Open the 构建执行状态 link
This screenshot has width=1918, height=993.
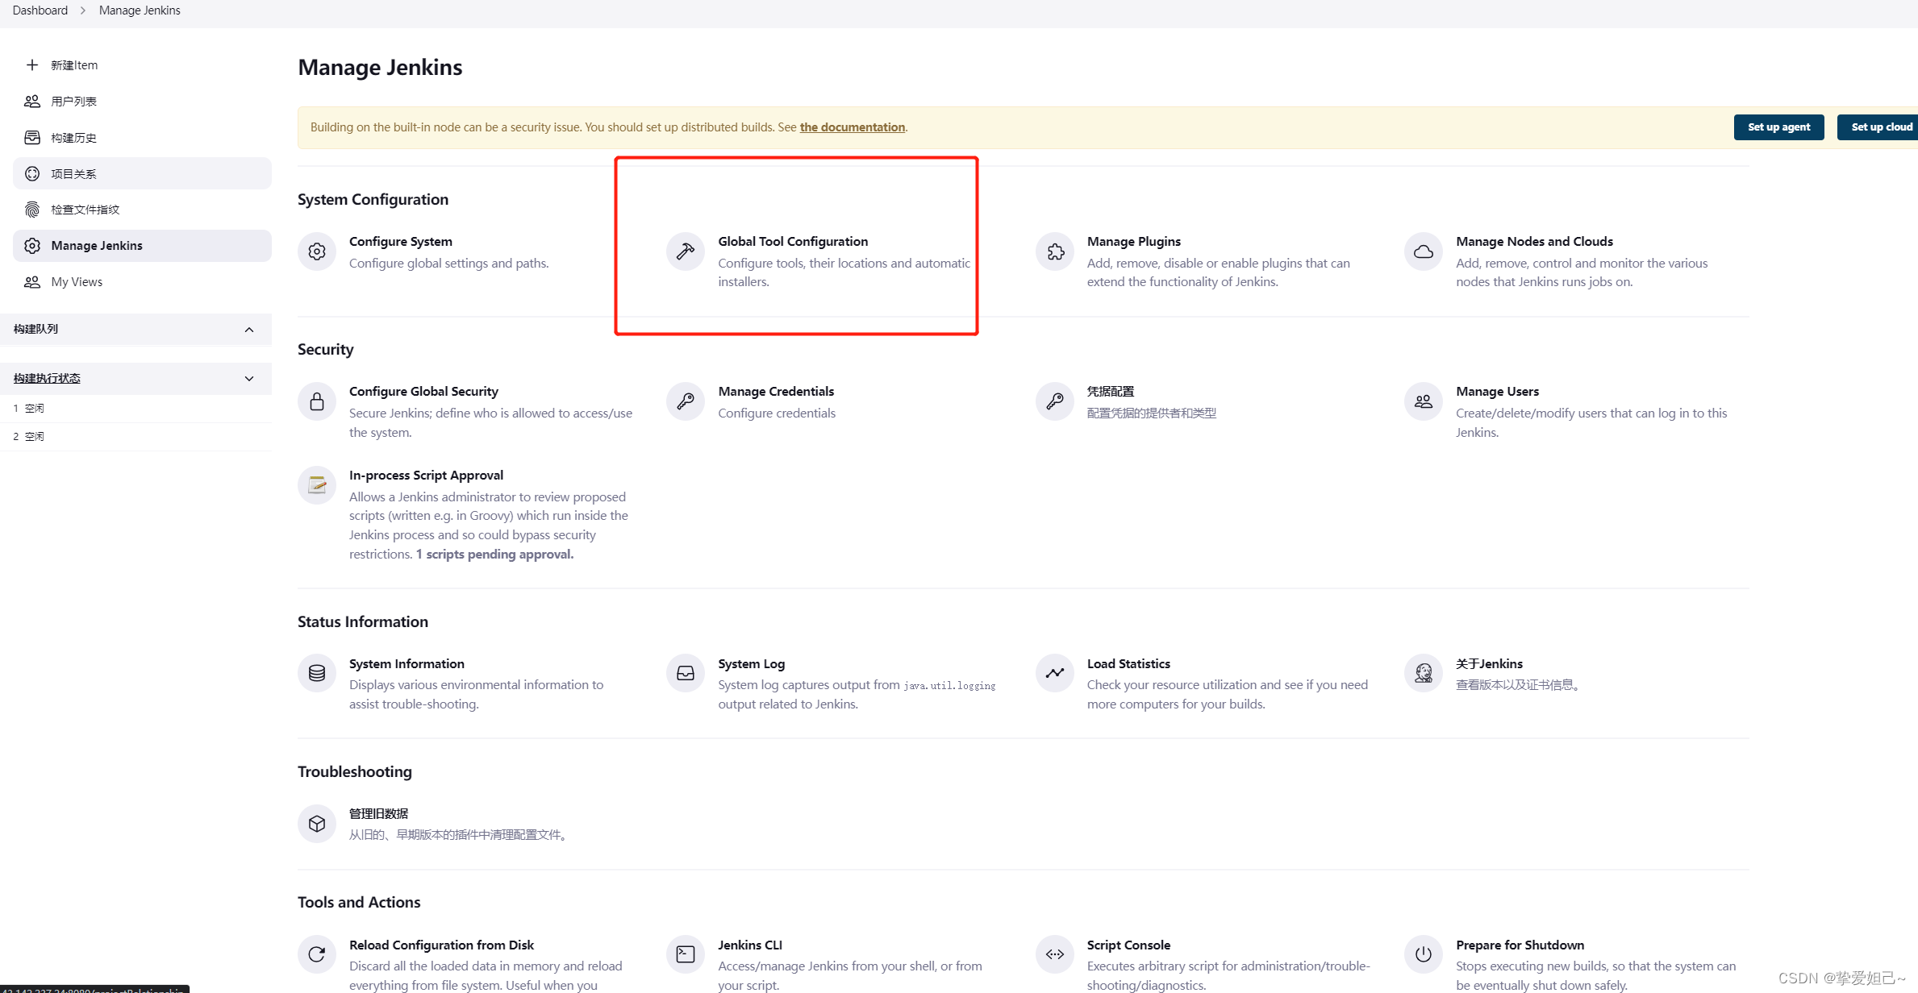tap(47, 378)
